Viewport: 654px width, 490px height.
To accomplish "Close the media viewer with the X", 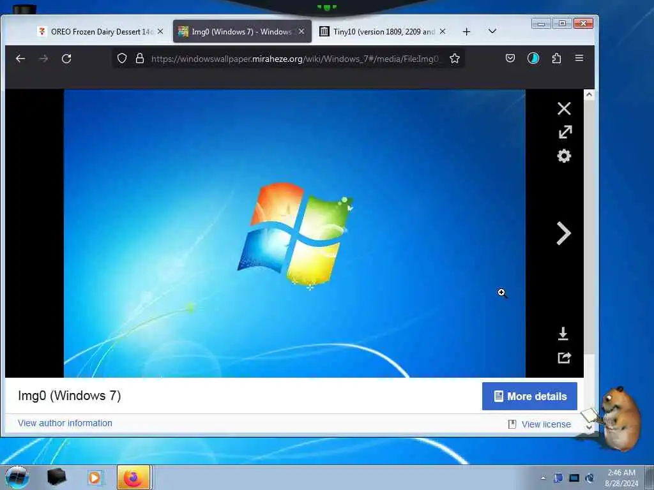I will (564, 108).
